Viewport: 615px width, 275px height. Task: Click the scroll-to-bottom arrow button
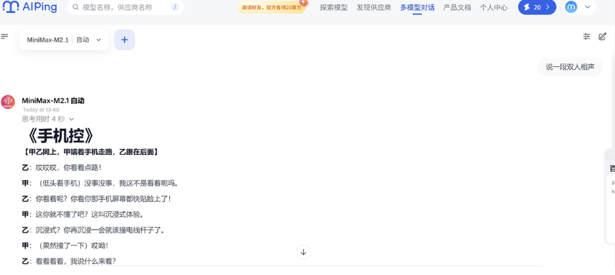point(304,252)
